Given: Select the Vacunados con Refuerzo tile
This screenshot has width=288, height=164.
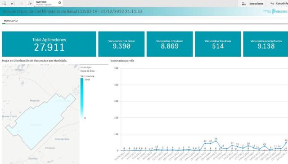Looking at the screenshot, I should coord(265,44).
